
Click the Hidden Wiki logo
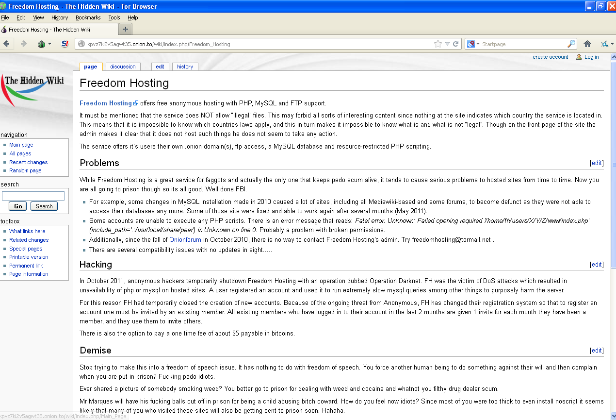click(x=32, y=90)
